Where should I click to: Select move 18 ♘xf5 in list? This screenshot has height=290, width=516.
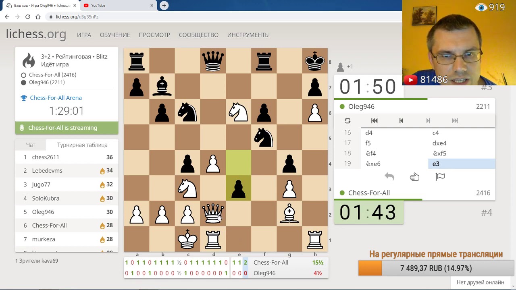[461, 153]
